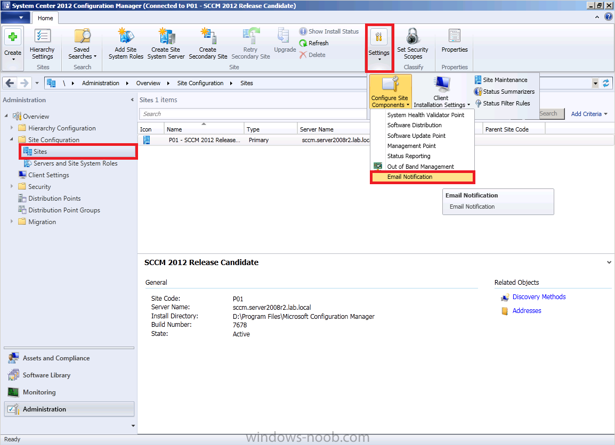
Task: Collapse the Administration navigation pane
Action: point(132,100)
